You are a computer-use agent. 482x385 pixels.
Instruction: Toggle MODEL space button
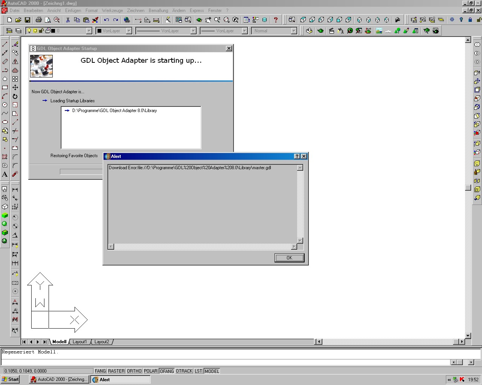coord(212,371)
